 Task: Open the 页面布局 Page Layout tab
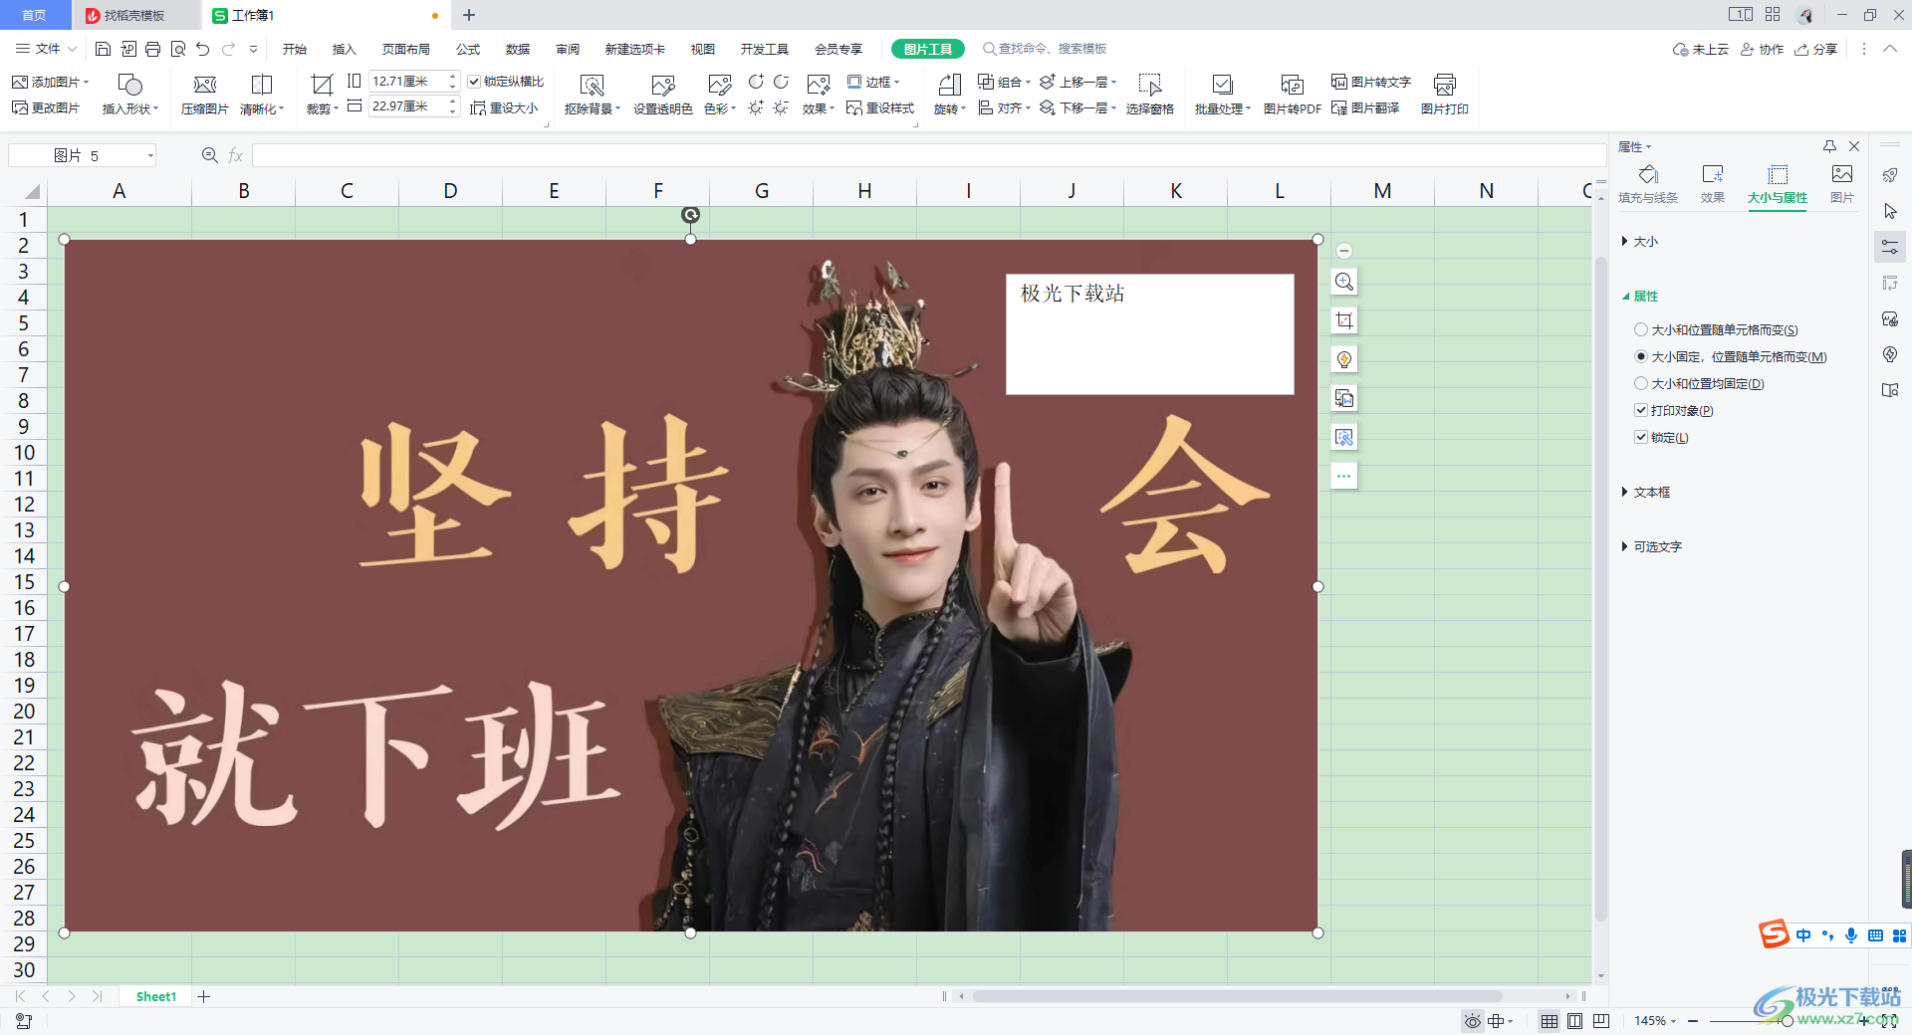[x=405, y=49]
